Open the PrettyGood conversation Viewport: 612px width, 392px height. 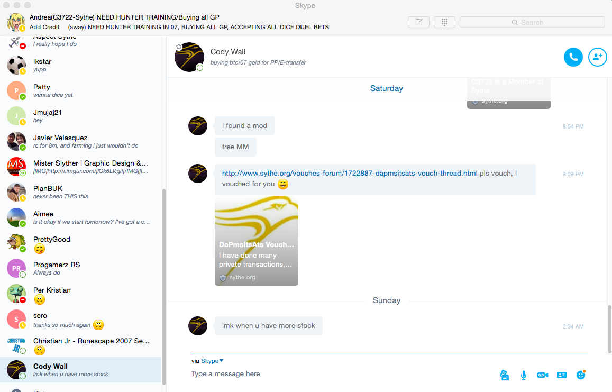click(80, 243)
